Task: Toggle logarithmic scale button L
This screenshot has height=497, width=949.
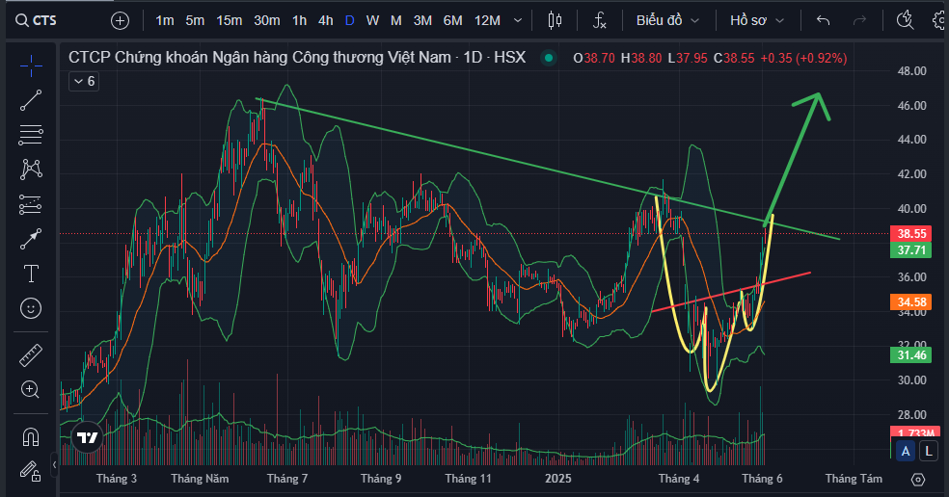Action: (928, 451)
